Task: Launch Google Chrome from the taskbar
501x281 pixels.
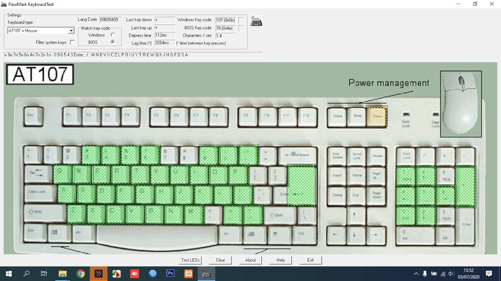Action: coord(81,274)
